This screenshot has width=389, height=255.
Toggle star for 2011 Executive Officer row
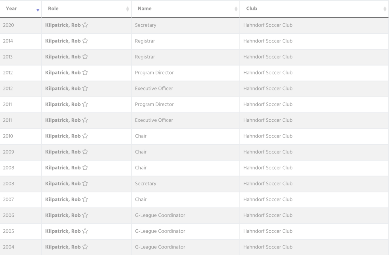(85, 120)
